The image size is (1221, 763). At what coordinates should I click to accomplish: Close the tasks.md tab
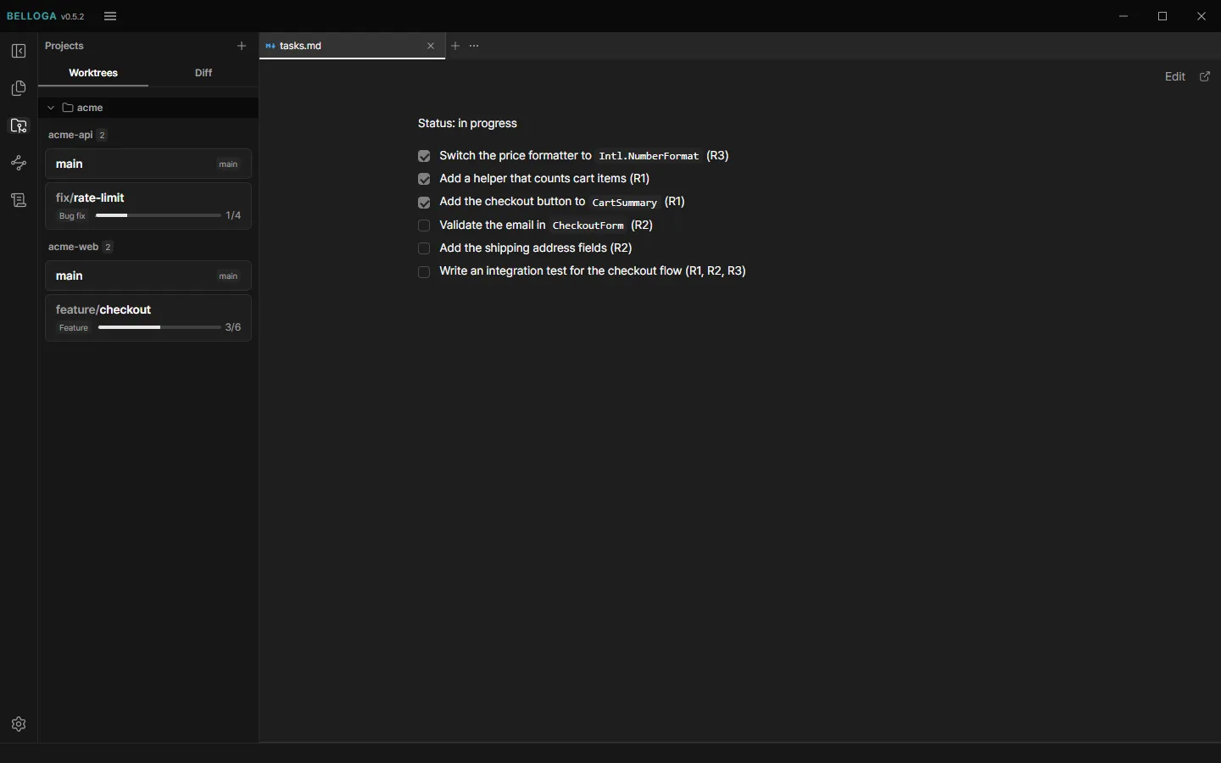tap(431, 46)
